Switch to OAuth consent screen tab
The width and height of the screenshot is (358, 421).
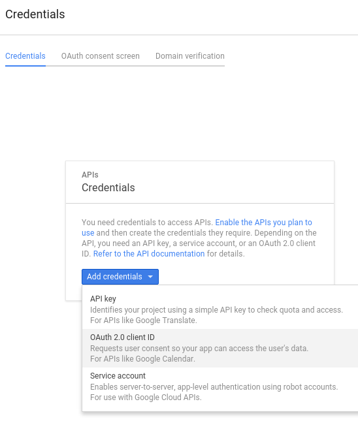101,56
